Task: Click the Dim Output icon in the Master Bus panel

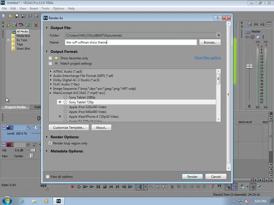Action: (x=262, y=24)
